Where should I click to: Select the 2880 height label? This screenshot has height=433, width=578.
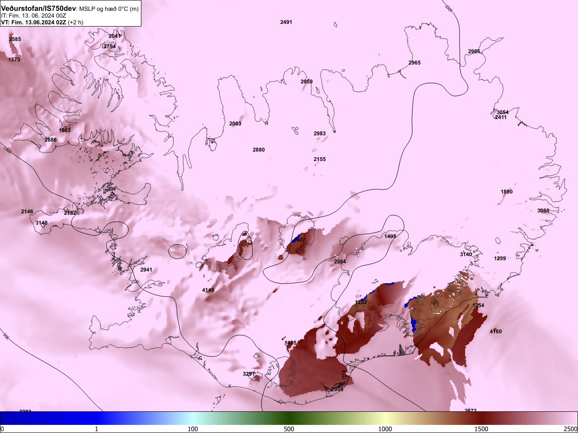click(x=259, y=150)
